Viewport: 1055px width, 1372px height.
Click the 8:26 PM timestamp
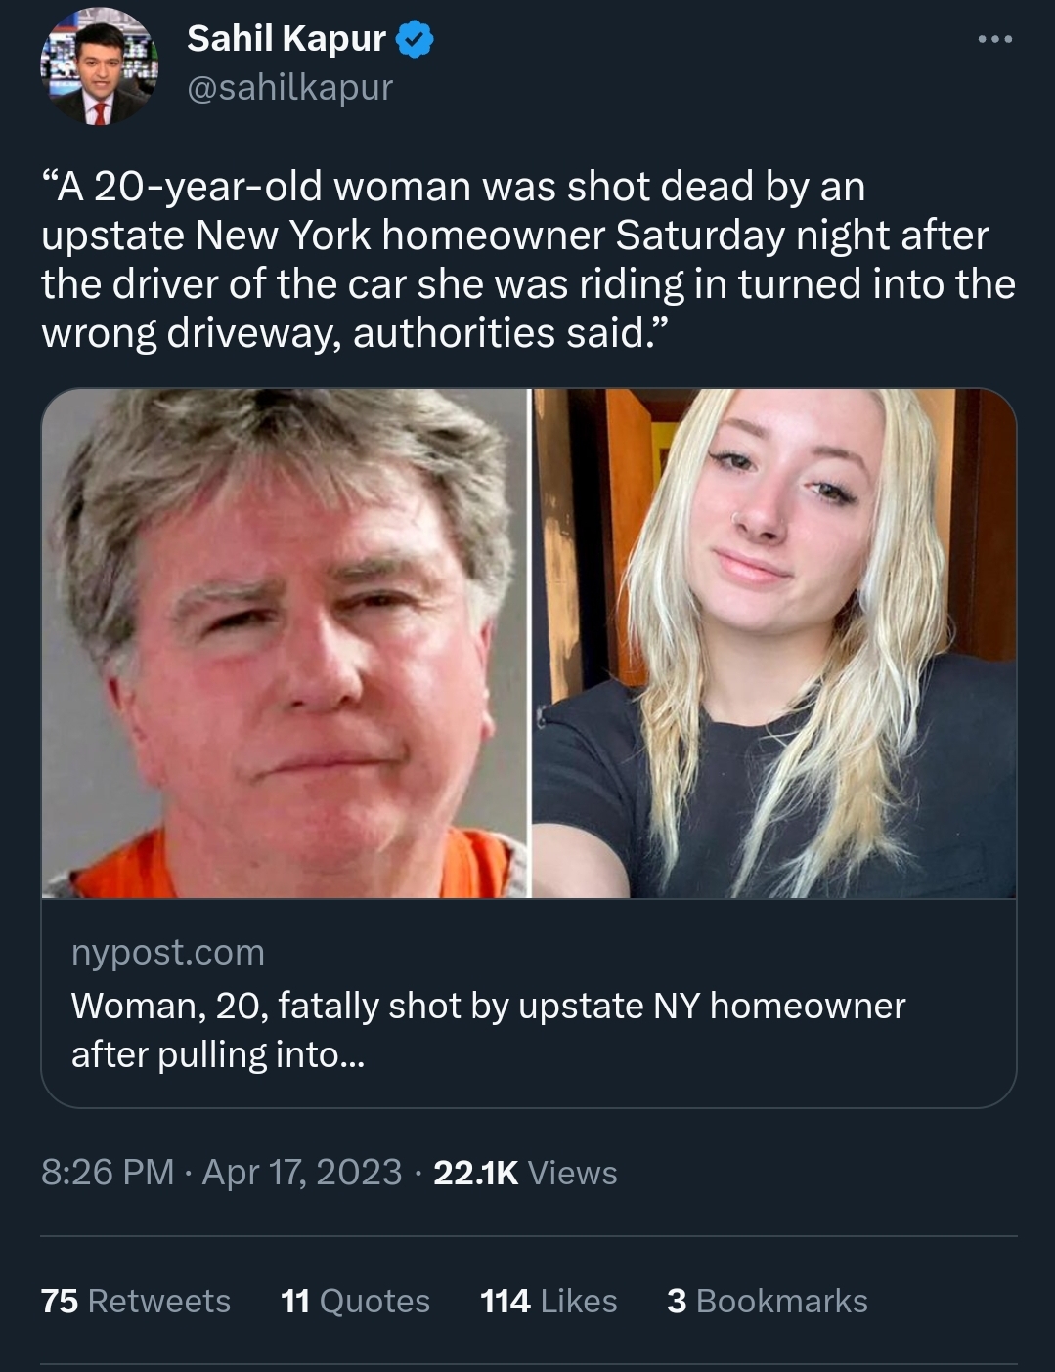pos(108,1172)
